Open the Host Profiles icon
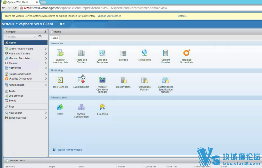The height and width of the screenshot is (168, 262). (x=124, y=80)
